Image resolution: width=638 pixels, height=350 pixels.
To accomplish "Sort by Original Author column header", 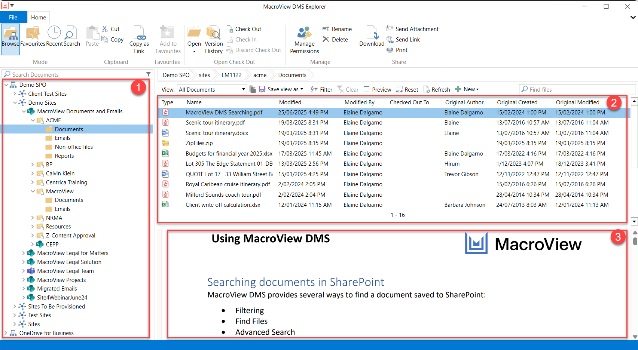I will pyautogui.click(x=464, y=102).
